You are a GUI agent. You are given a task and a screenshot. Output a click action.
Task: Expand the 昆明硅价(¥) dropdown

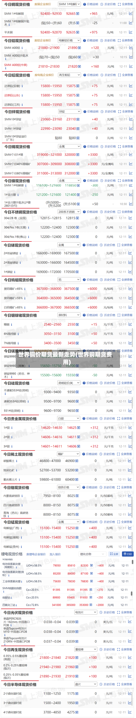click(x=69, y=383)
